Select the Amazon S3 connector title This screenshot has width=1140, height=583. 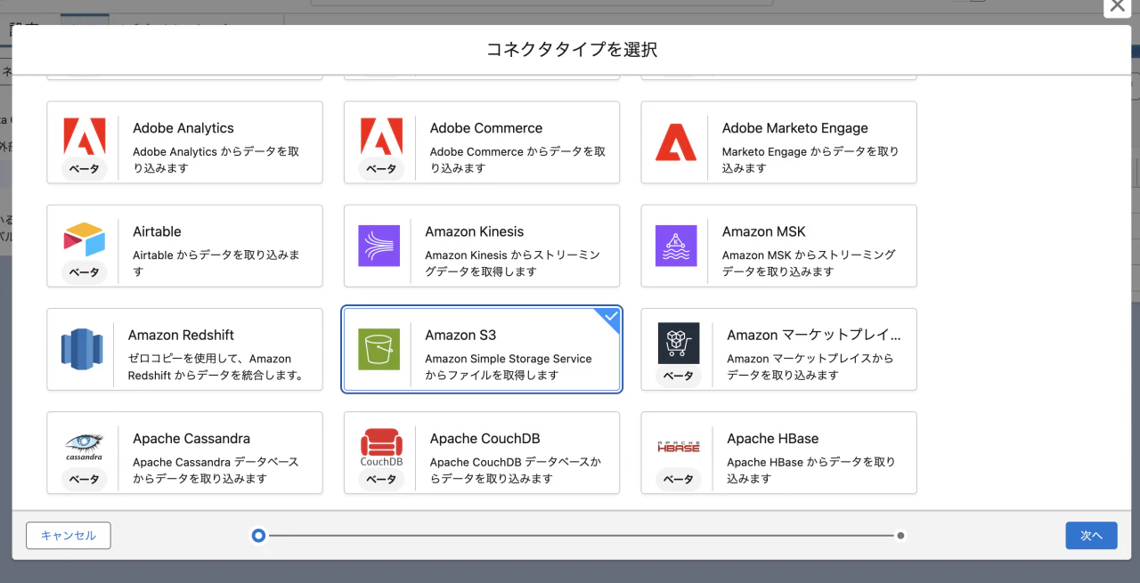[x=460, y=335]
